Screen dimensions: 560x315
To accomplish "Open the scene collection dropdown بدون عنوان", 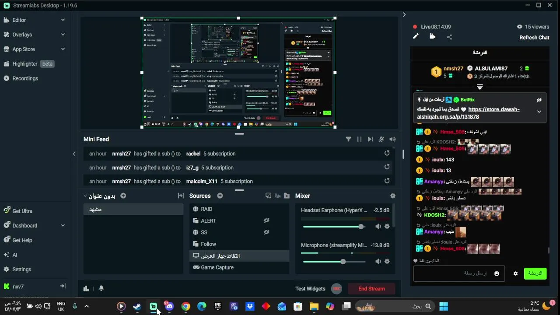I will pos(99,196).
